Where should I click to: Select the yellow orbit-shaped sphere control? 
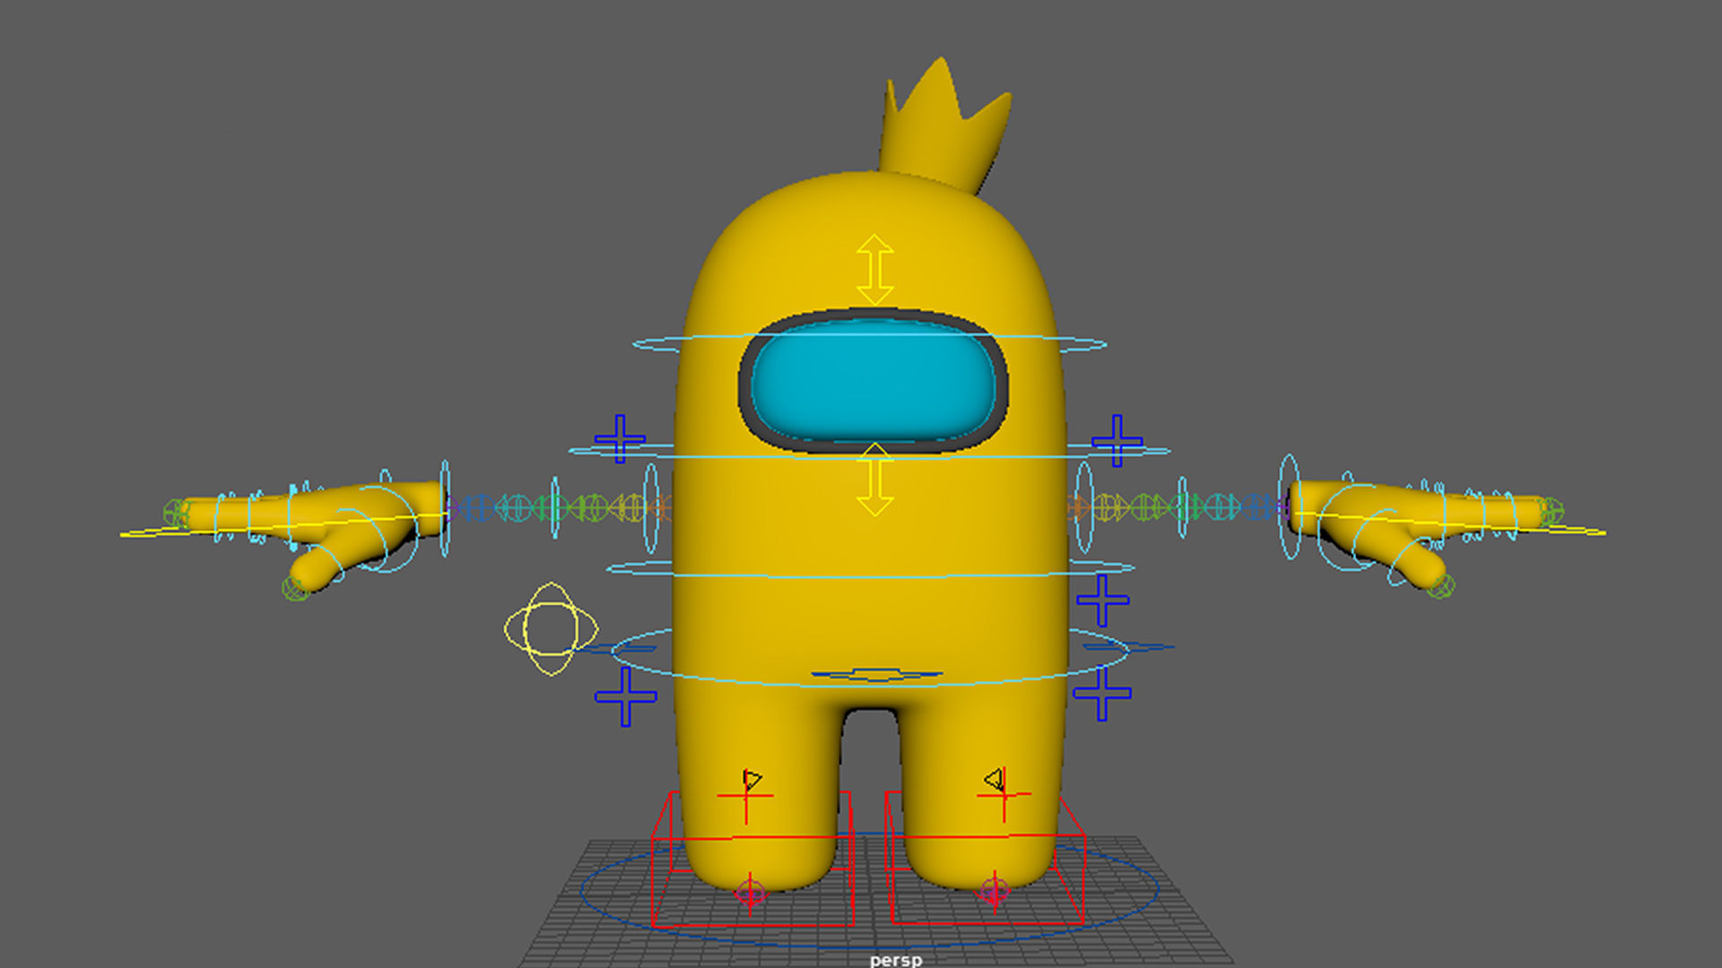click(551, 628)
